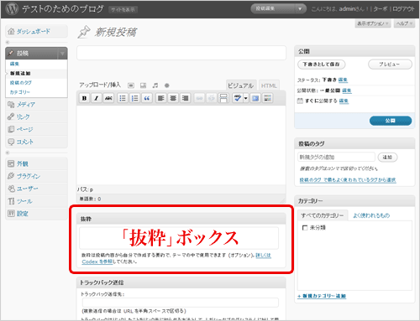Select Post Tags under Posts submenu
This screenshot has height=321, width=420.
click(21, 83)
